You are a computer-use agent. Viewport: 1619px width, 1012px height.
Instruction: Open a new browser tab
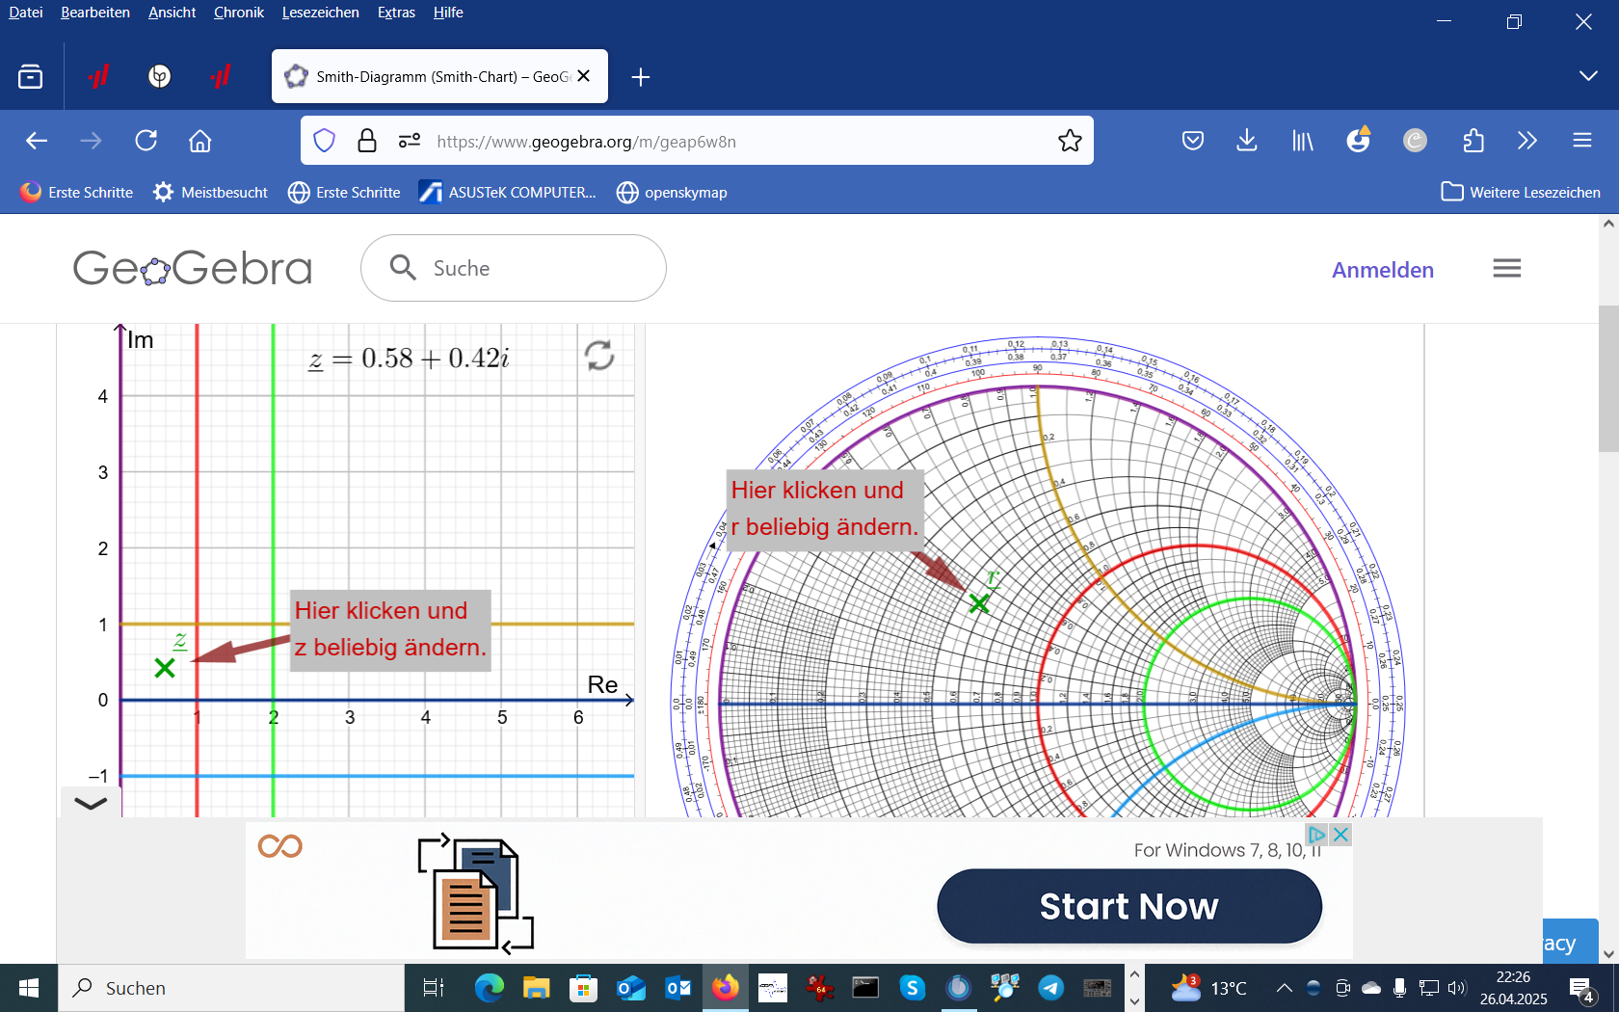(x=641, y=77)
